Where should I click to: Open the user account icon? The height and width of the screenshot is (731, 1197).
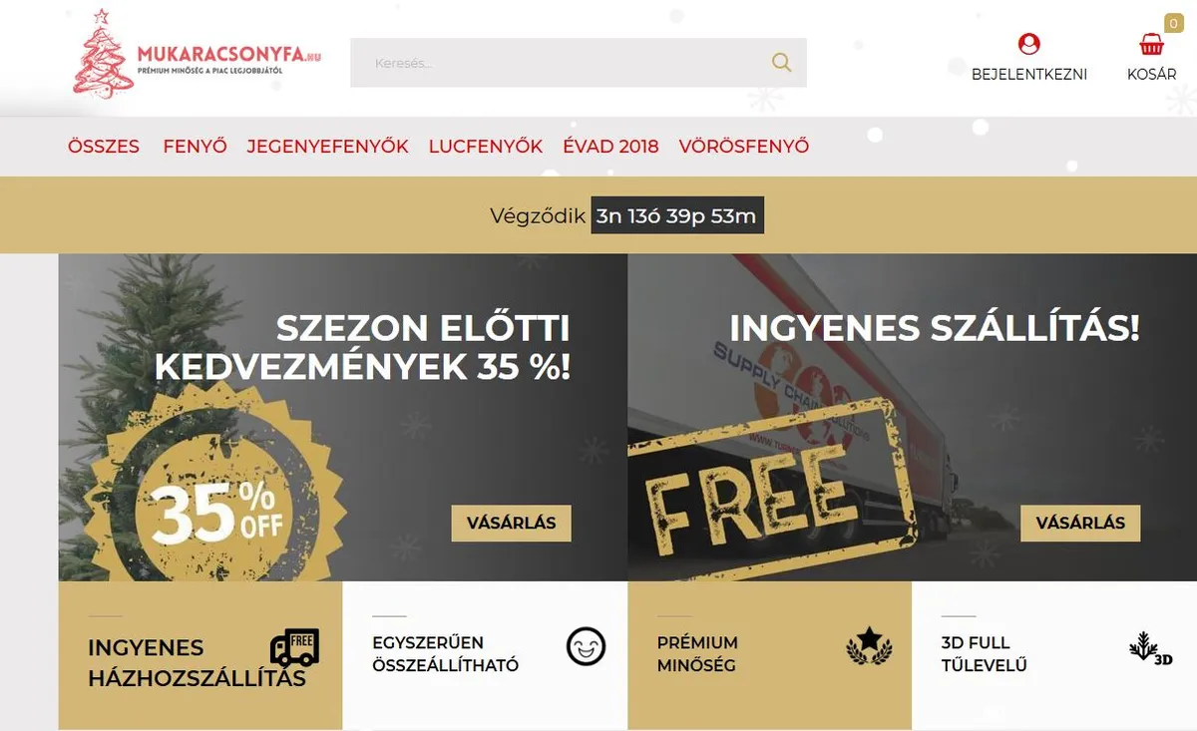(1029, 44)
